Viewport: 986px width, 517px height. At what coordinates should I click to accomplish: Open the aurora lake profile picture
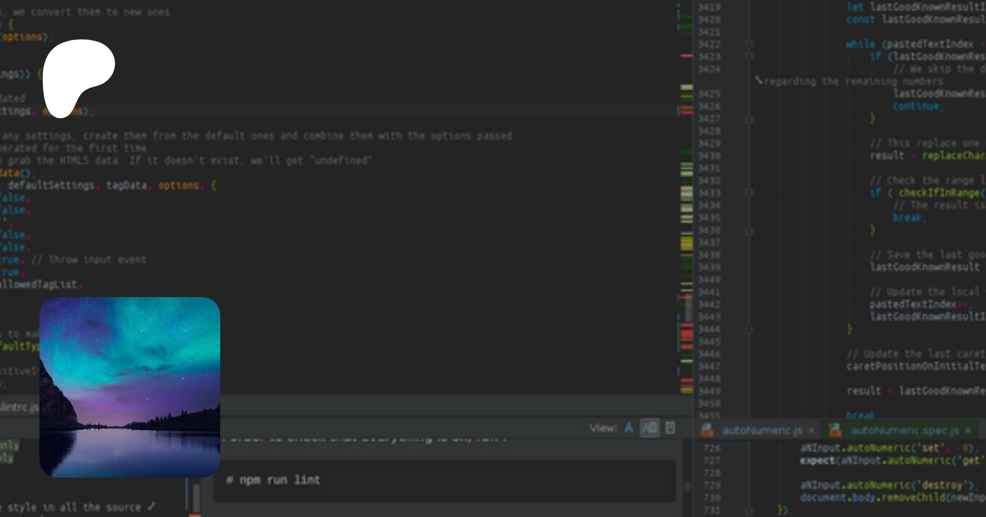pos(130,387)
